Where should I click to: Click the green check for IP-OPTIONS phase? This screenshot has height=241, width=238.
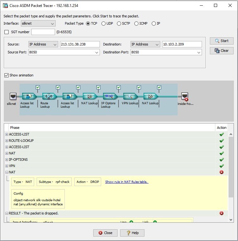tap(222, 160)
